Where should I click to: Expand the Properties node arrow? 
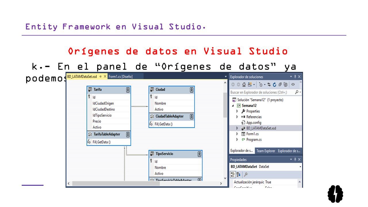(237, 111)
